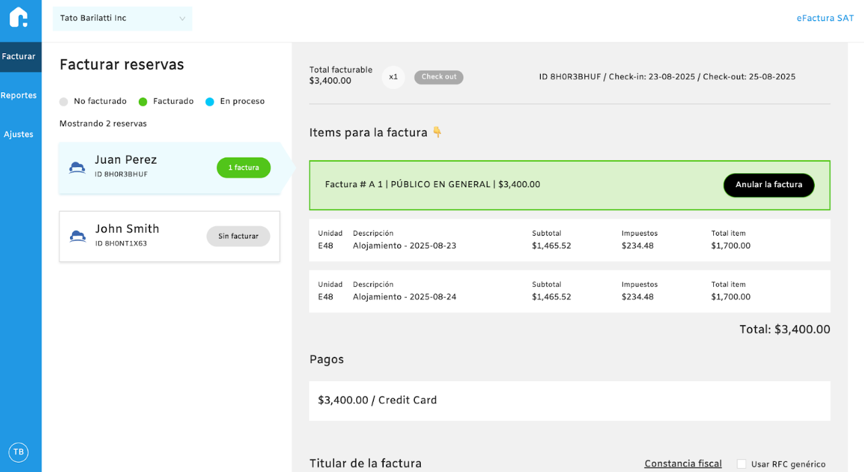Open the Facturar sidebar tab

click(19, 57)
